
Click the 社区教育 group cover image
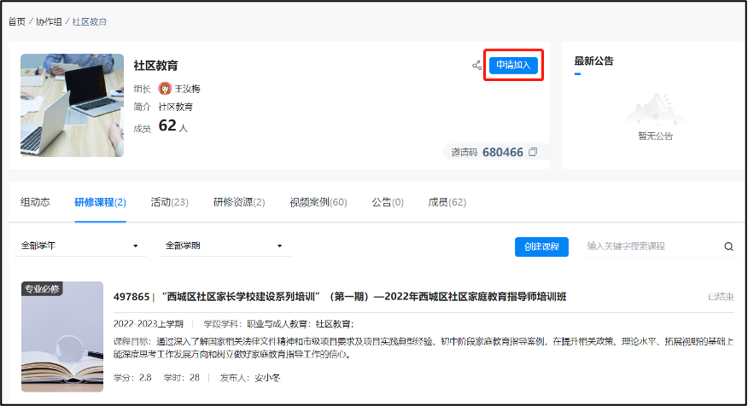(x=72, y=106)
